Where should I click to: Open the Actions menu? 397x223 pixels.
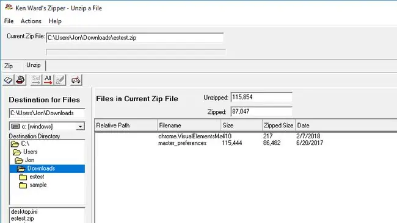(31, 21)
